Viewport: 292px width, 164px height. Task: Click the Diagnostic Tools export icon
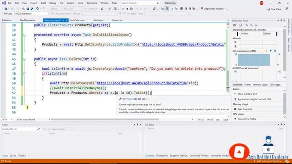coord(240,25)
